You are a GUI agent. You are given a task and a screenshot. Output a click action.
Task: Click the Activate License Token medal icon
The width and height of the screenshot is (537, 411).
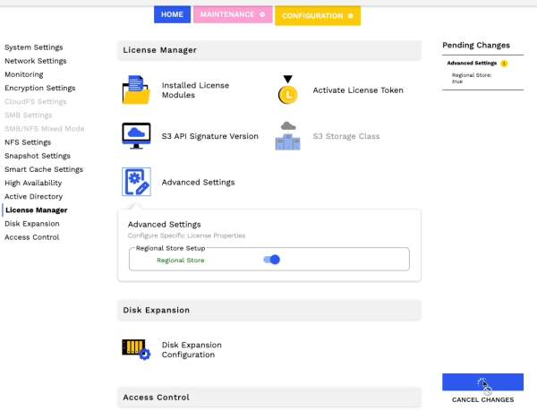[287, 90]
